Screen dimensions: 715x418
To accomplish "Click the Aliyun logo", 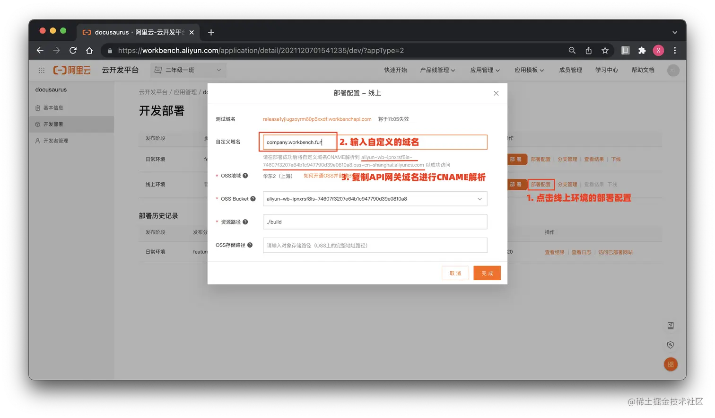I will tap(72, 70).
